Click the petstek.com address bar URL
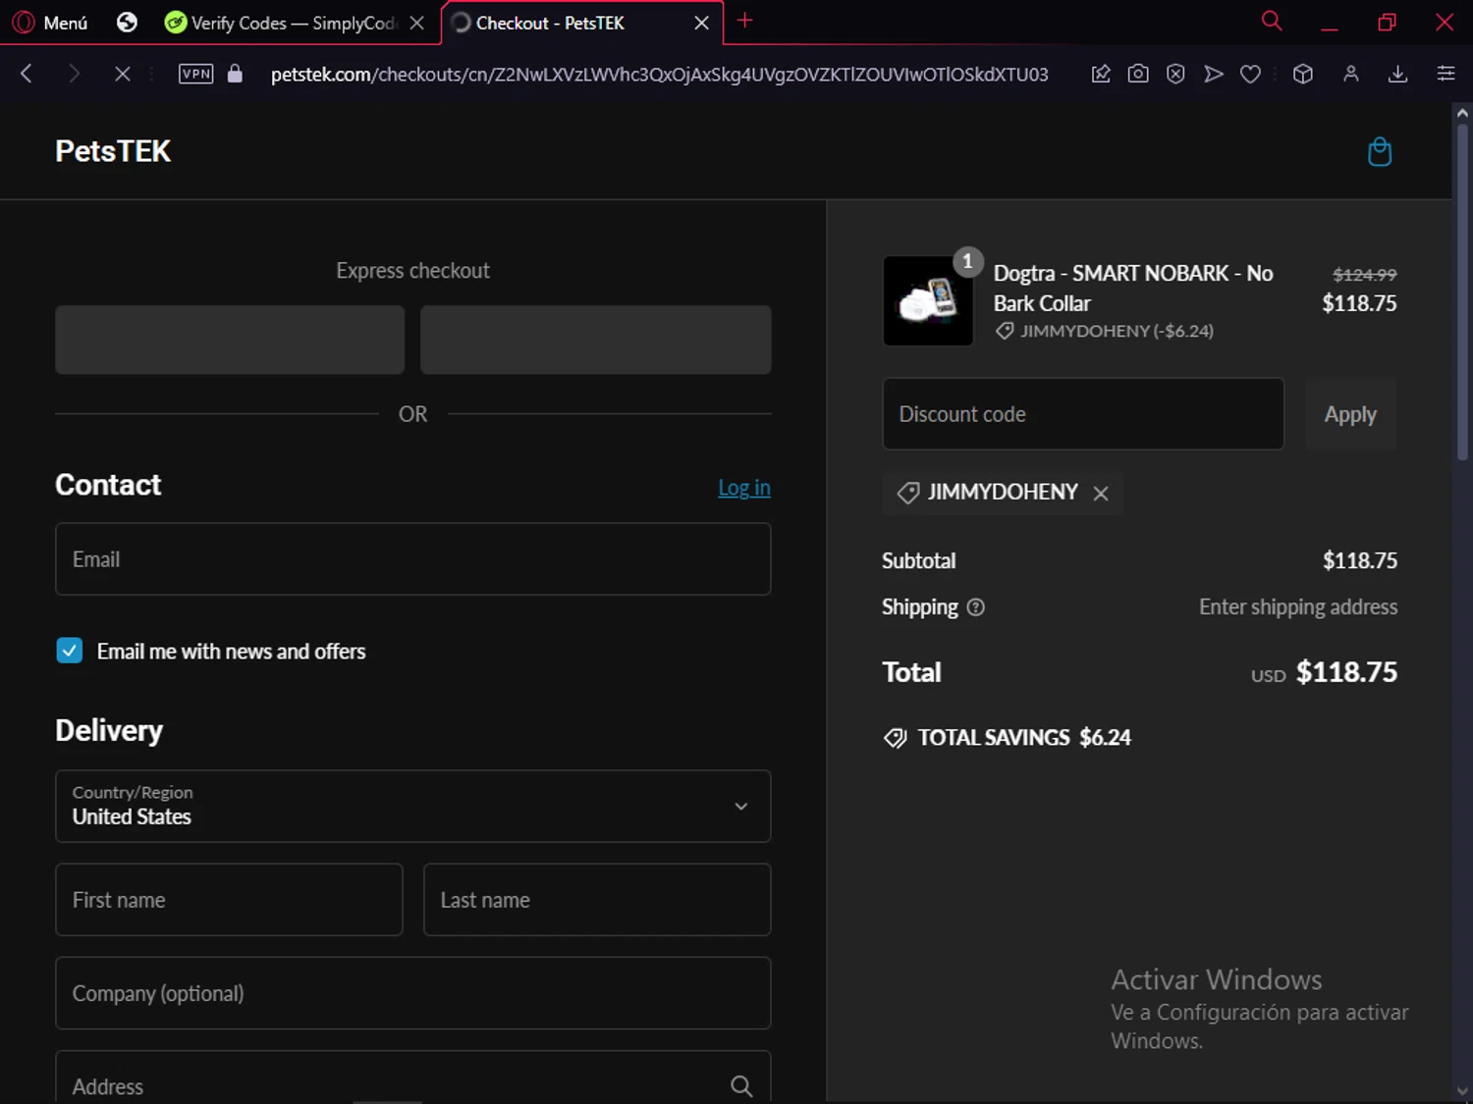 (x=659, y=75)
